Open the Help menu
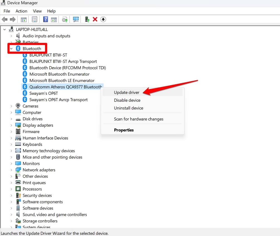The image size is (280, 236). click(51, 11)
